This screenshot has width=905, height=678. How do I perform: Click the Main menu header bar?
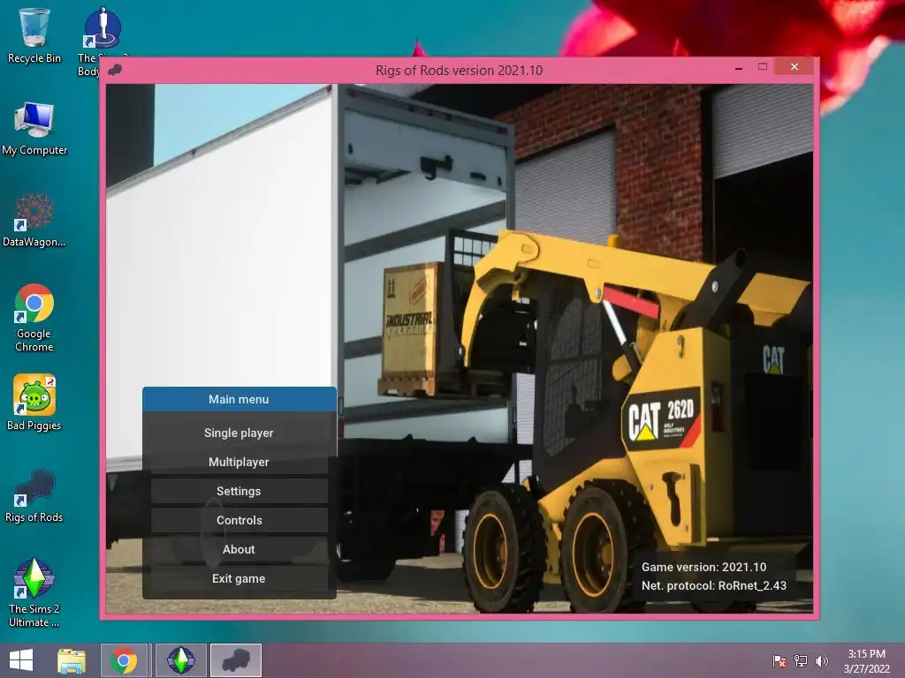click(239, 399)
